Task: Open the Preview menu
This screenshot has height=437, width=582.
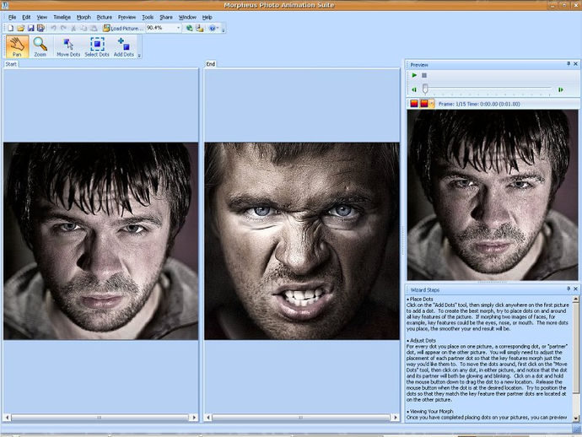Action: point(127,17)
